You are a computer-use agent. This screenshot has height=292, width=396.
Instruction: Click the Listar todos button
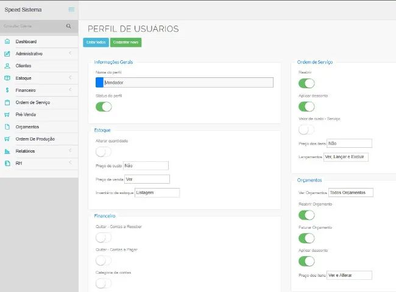[96, 42]
